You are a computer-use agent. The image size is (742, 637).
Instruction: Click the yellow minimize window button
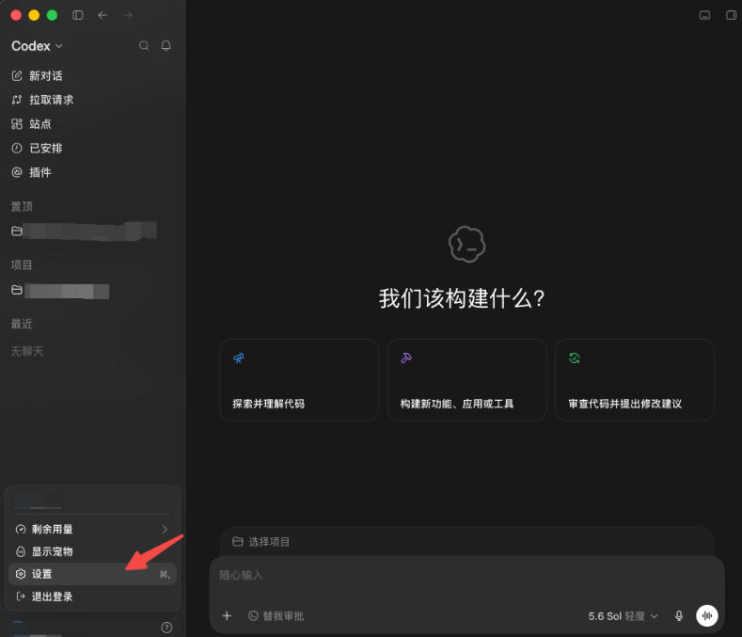pyautogui.click(x=34, y=15)
